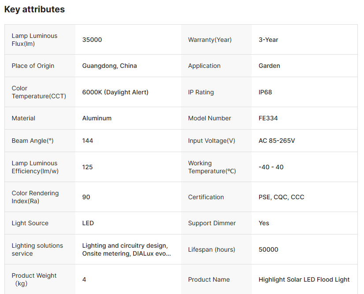The image size is (364, 294).
Task: Click the Color Rendering Index label
Action: (35, 197)
